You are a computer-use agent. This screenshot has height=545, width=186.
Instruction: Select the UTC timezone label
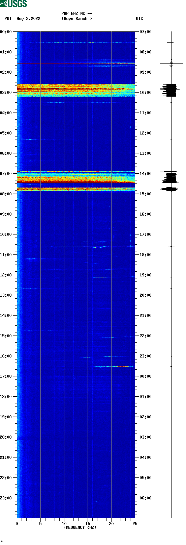[x=139, y=19]
